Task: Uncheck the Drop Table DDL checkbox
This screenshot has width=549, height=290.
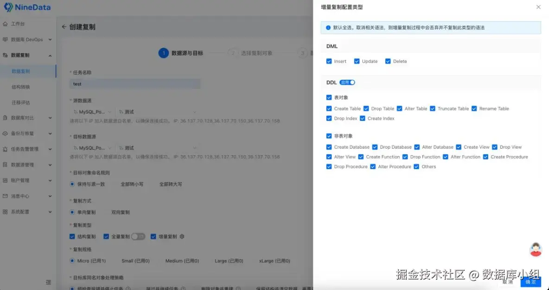Action: 366,108
